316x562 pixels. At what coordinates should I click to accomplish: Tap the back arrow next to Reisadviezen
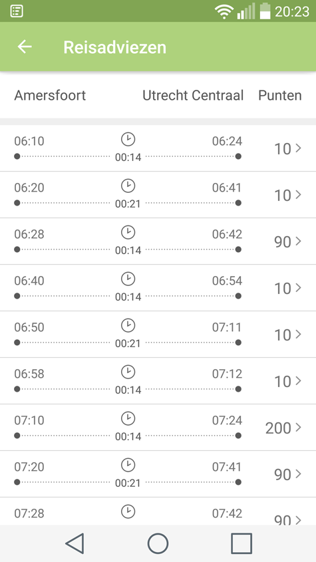tap(25, 47)
